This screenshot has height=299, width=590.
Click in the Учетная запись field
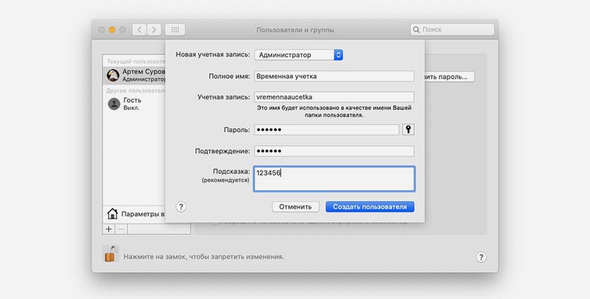[x=334, y=97]
